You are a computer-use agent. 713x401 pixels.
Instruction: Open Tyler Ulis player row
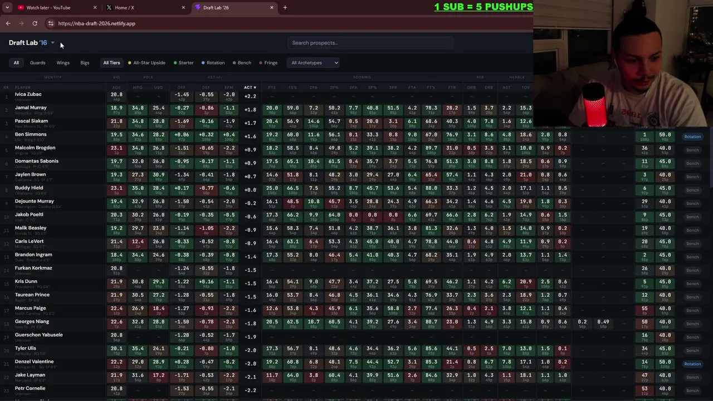[x=356, y=350]
